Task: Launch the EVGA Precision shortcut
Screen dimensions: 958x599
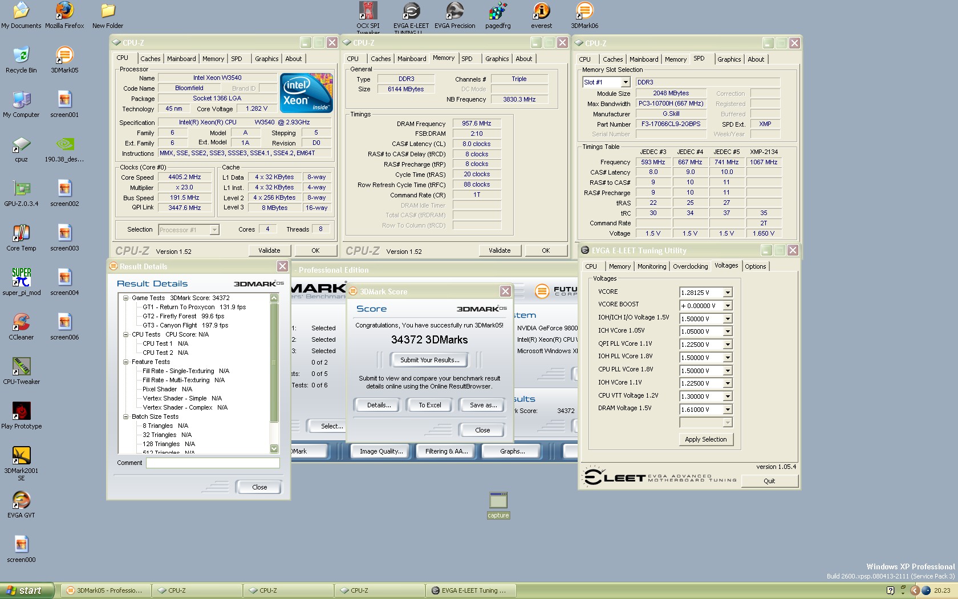Action: point(454,15)
